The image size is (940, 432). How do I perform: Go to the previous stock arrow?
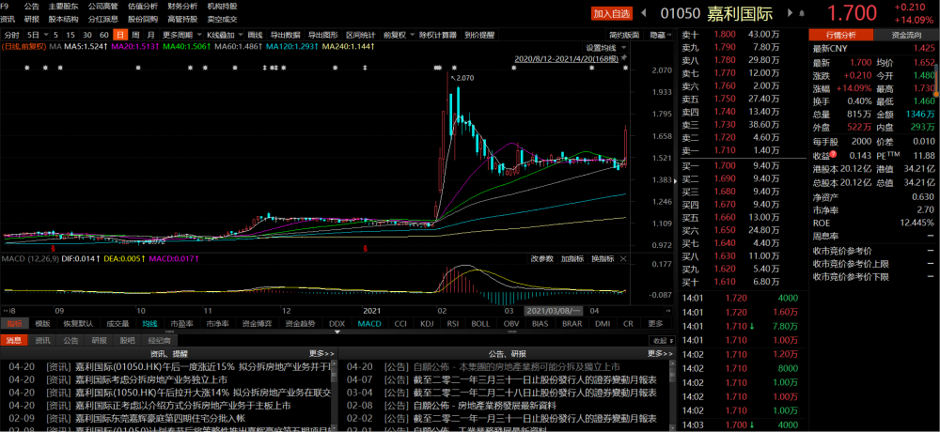click(x=643, y=12)
